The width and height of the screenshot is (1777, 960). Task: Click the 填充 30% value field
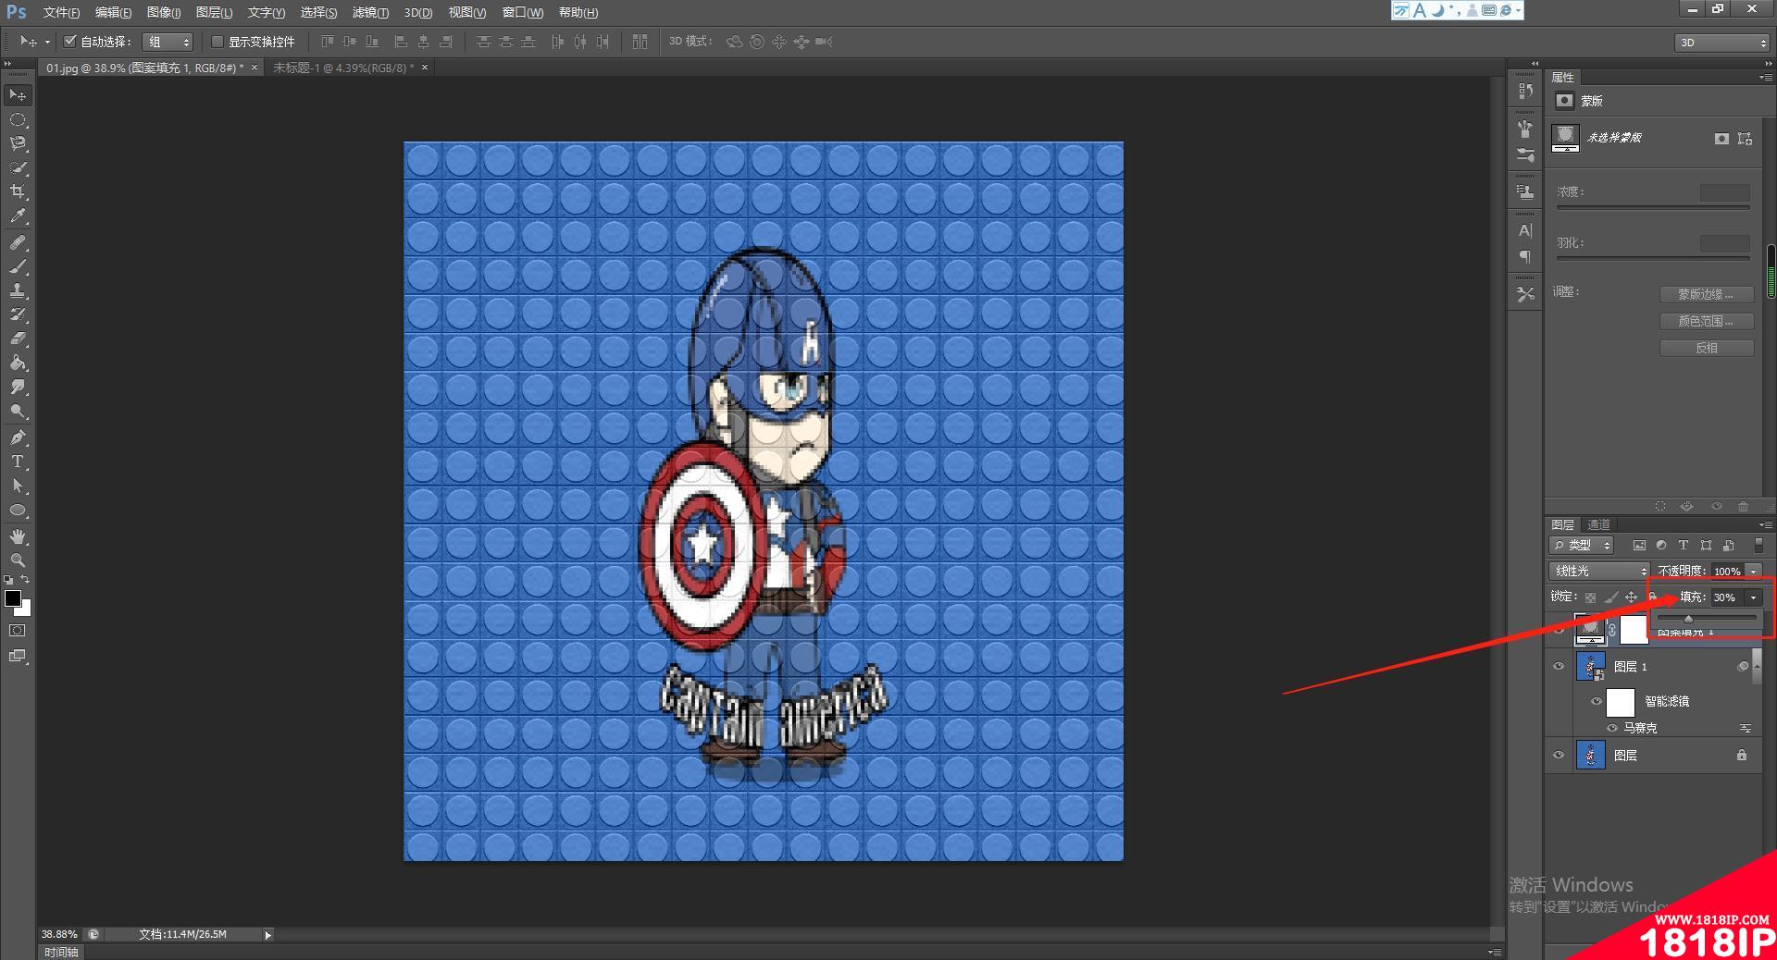(1727, 597)
